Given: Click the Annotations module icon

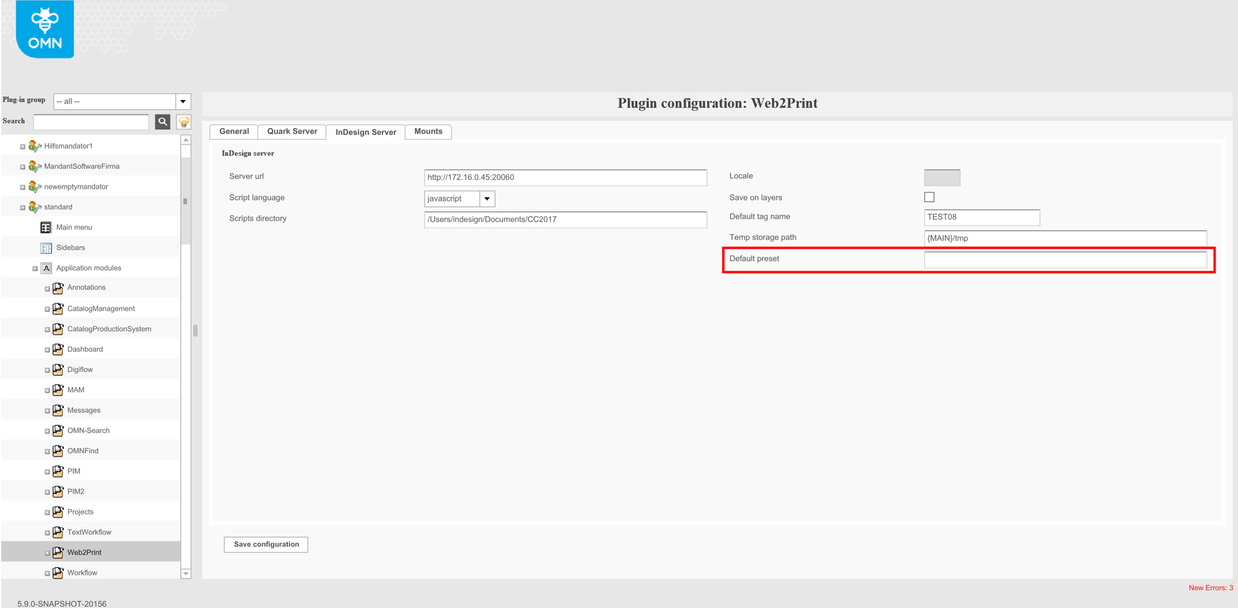Looking at the screenshot, I should click(58, 288).
